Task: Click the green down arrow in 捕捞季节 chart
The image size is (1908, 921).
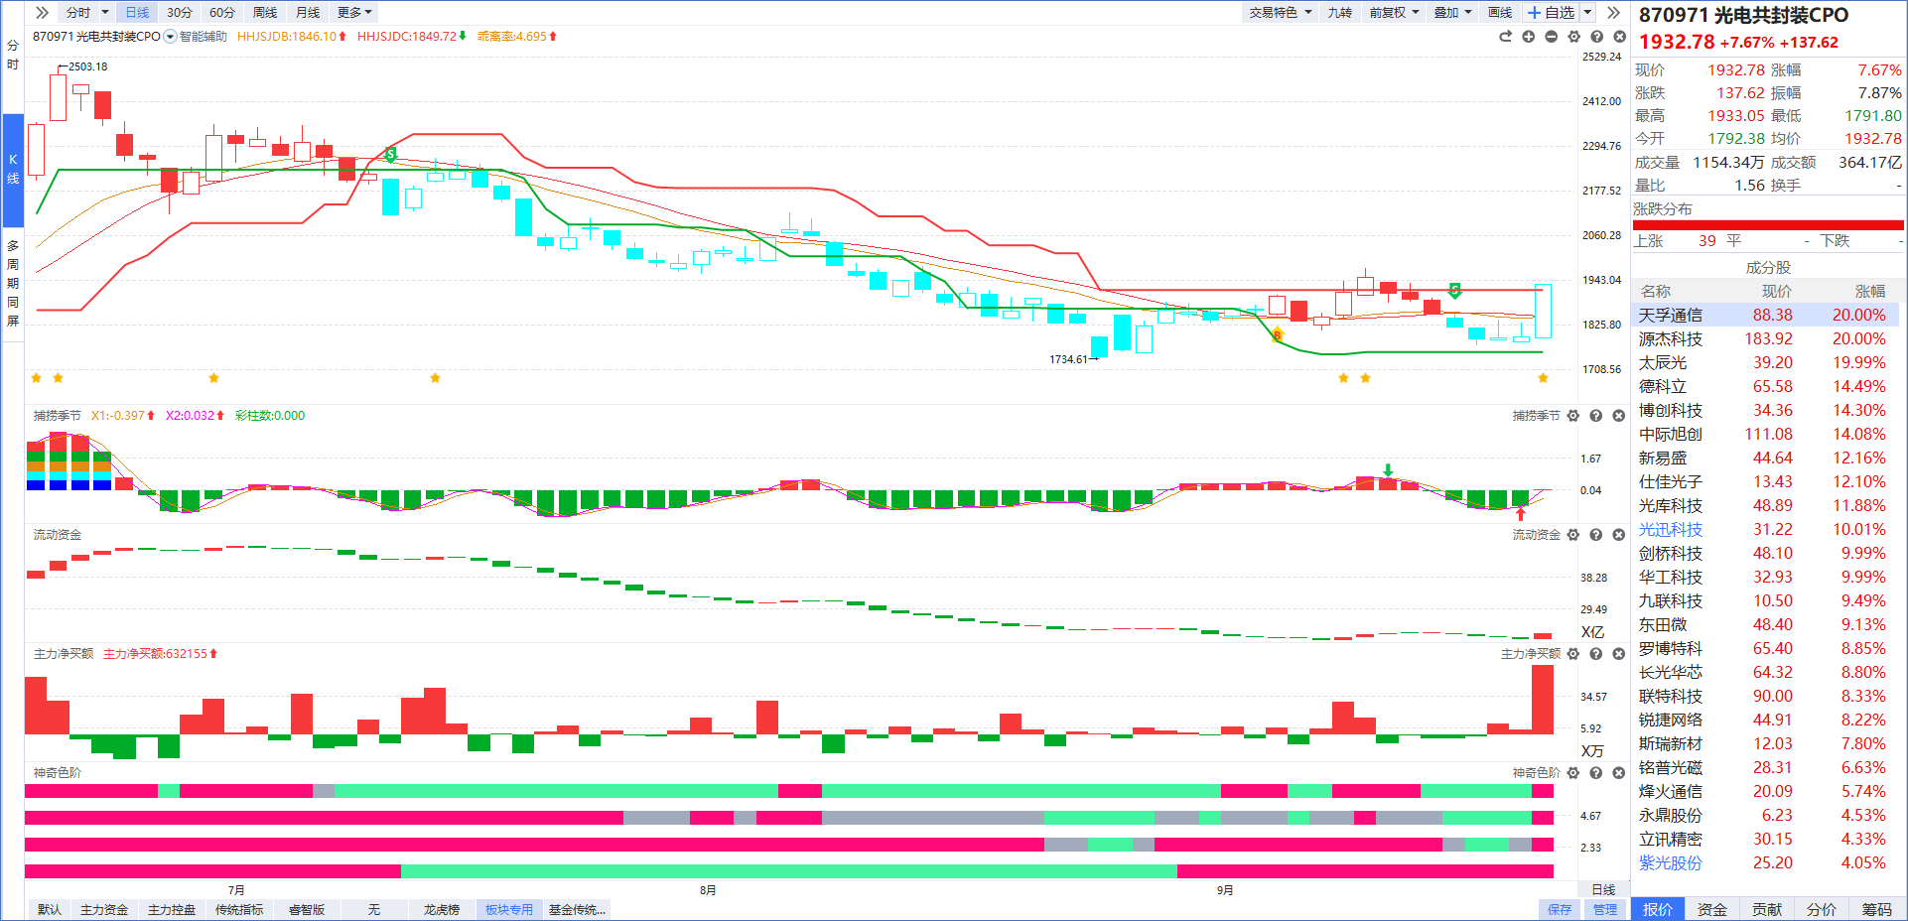Action: click(1388, 470)
